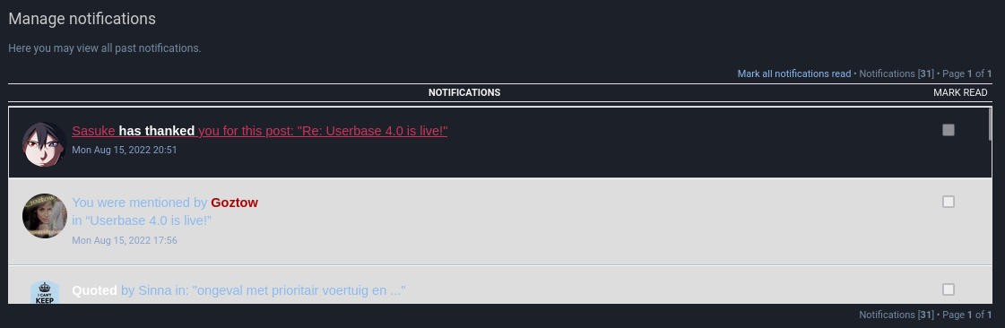Tick the checkbox for Sasuke's thanks notification
This screenshot has height=328, width=1005.
coord(948,130)
